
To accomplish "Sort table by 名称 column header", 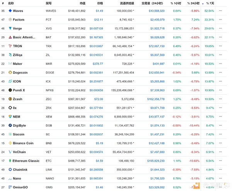I will tap(11, 3).
